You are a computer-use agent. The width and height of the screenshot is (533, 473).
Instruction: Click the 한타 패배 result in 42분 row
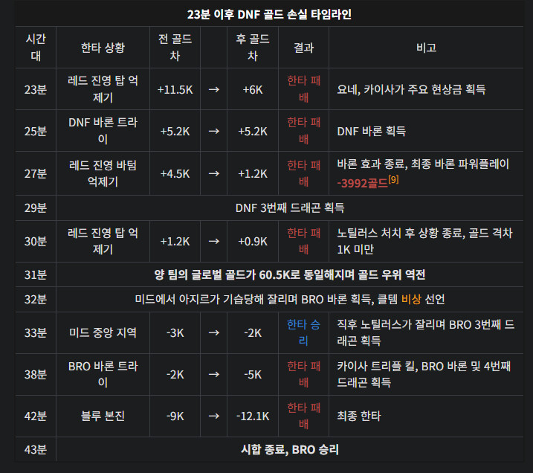tap(303, 416)
